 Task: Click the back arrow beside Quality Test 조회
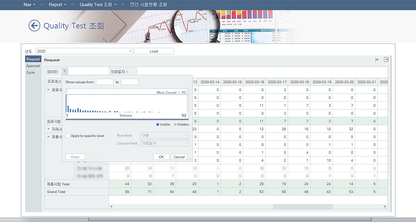(x=34, y=25)
